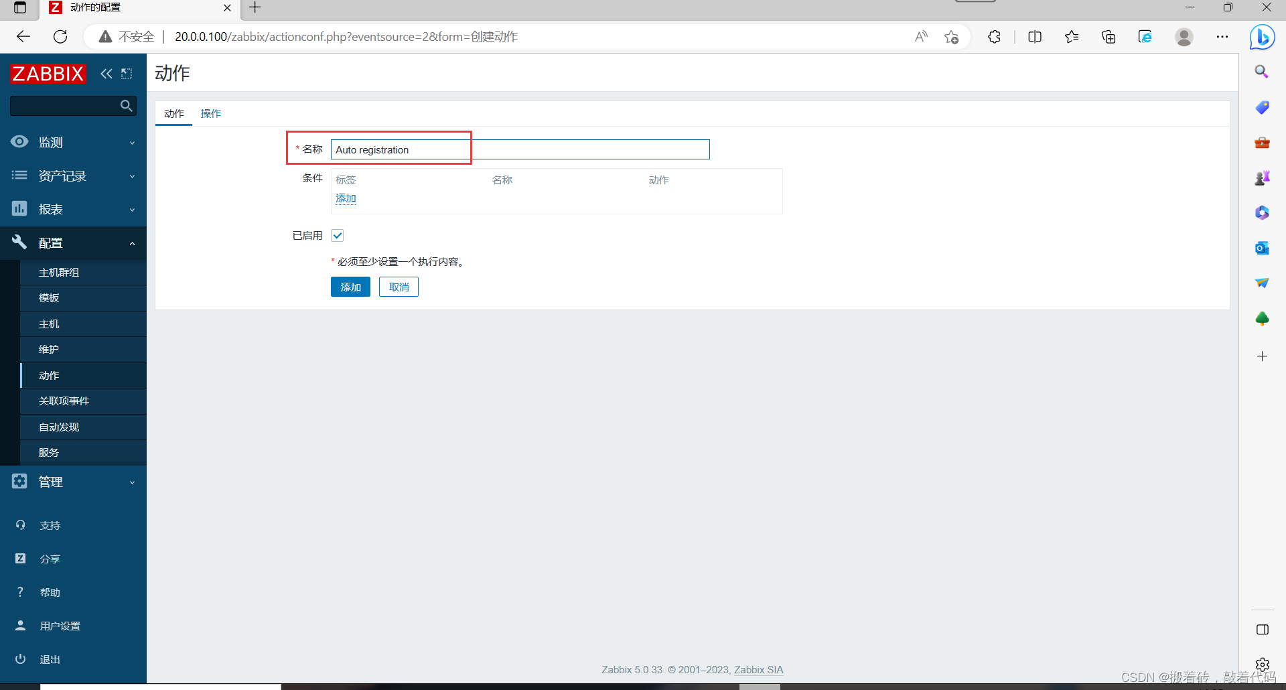The width and height of the screenshot is (1286, 690).
Task: Click the blue 添加 submit button
Action: [350, 287]
